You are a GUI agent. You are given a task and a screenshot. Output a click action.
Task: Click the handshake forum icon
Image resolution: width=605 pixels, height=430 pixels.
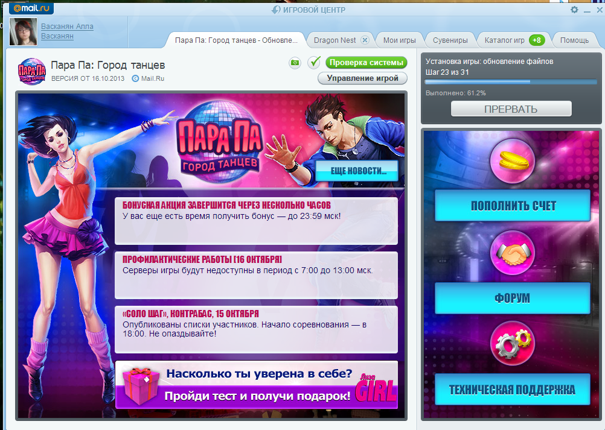click(x=513, y=253)
